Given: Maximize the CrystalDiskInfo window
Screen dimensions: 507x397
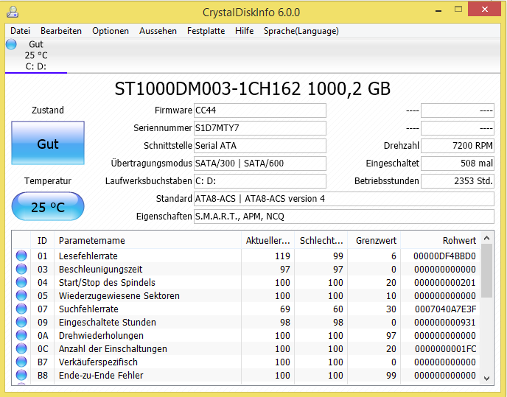Looking at the screenshot, I should (x=458, y=9).
